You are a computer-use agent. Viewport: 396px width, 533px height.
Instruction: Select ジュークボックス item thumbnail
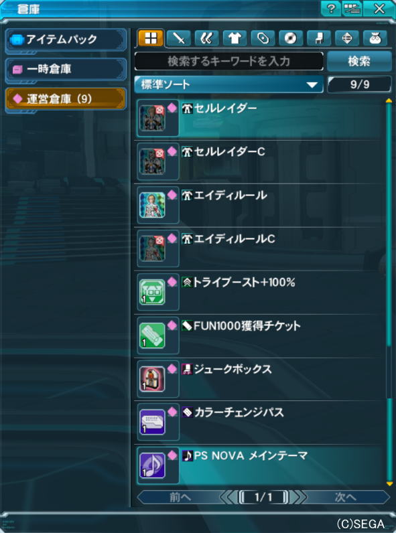coord(152,379)
